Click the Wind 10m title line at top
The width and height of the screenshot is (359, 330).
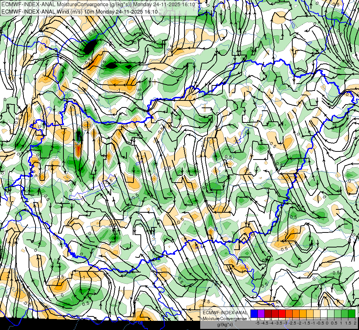tap(80, 12)
